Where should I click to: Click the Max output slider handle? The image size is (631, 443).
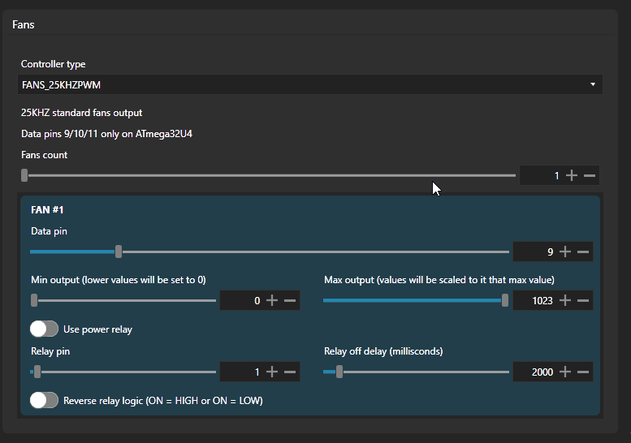(x=505, y=300)
